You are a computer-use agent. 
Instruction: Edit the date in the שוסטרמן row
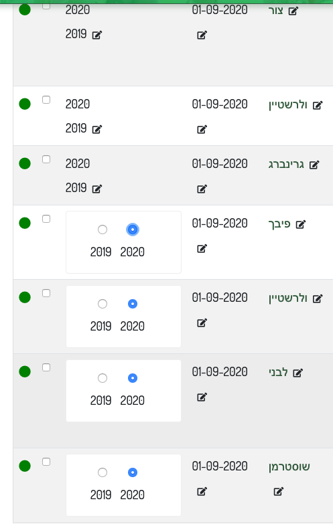tap(202, 491)
